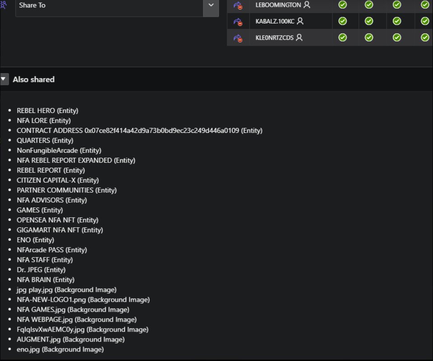Click NFArcade PASS (Entity) item
Image resolution: width=433 pixels, height=361 pixels.
(51, 250)
